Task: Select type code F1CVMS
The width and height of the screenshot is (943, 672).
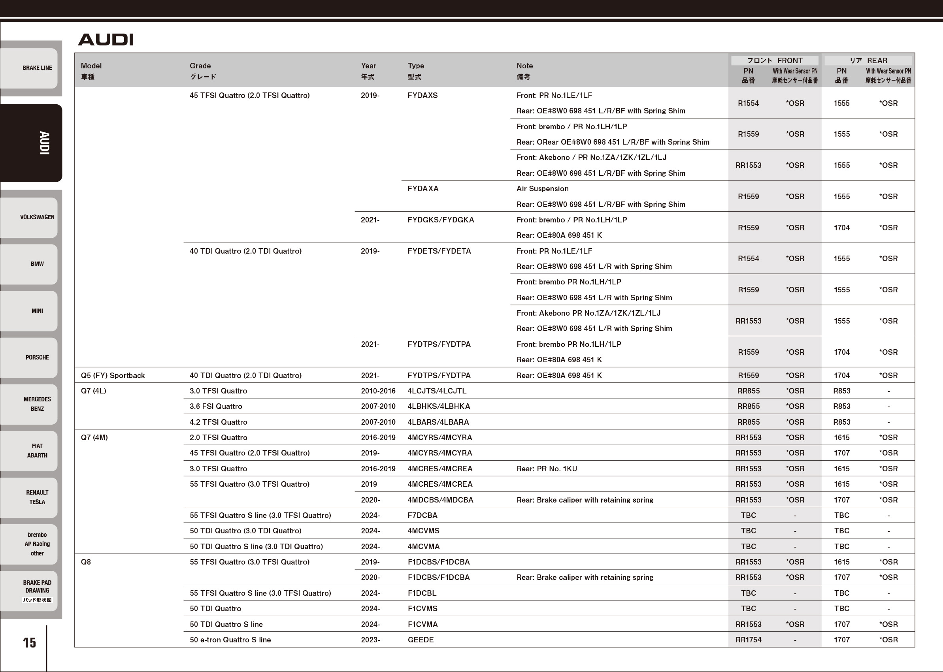Action: point(422,609)
